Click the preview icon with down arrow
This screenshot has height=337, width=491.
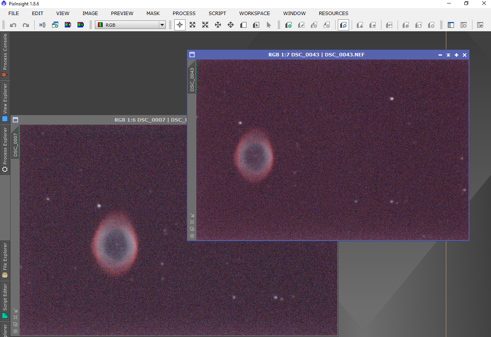click(x=360, y=25)
